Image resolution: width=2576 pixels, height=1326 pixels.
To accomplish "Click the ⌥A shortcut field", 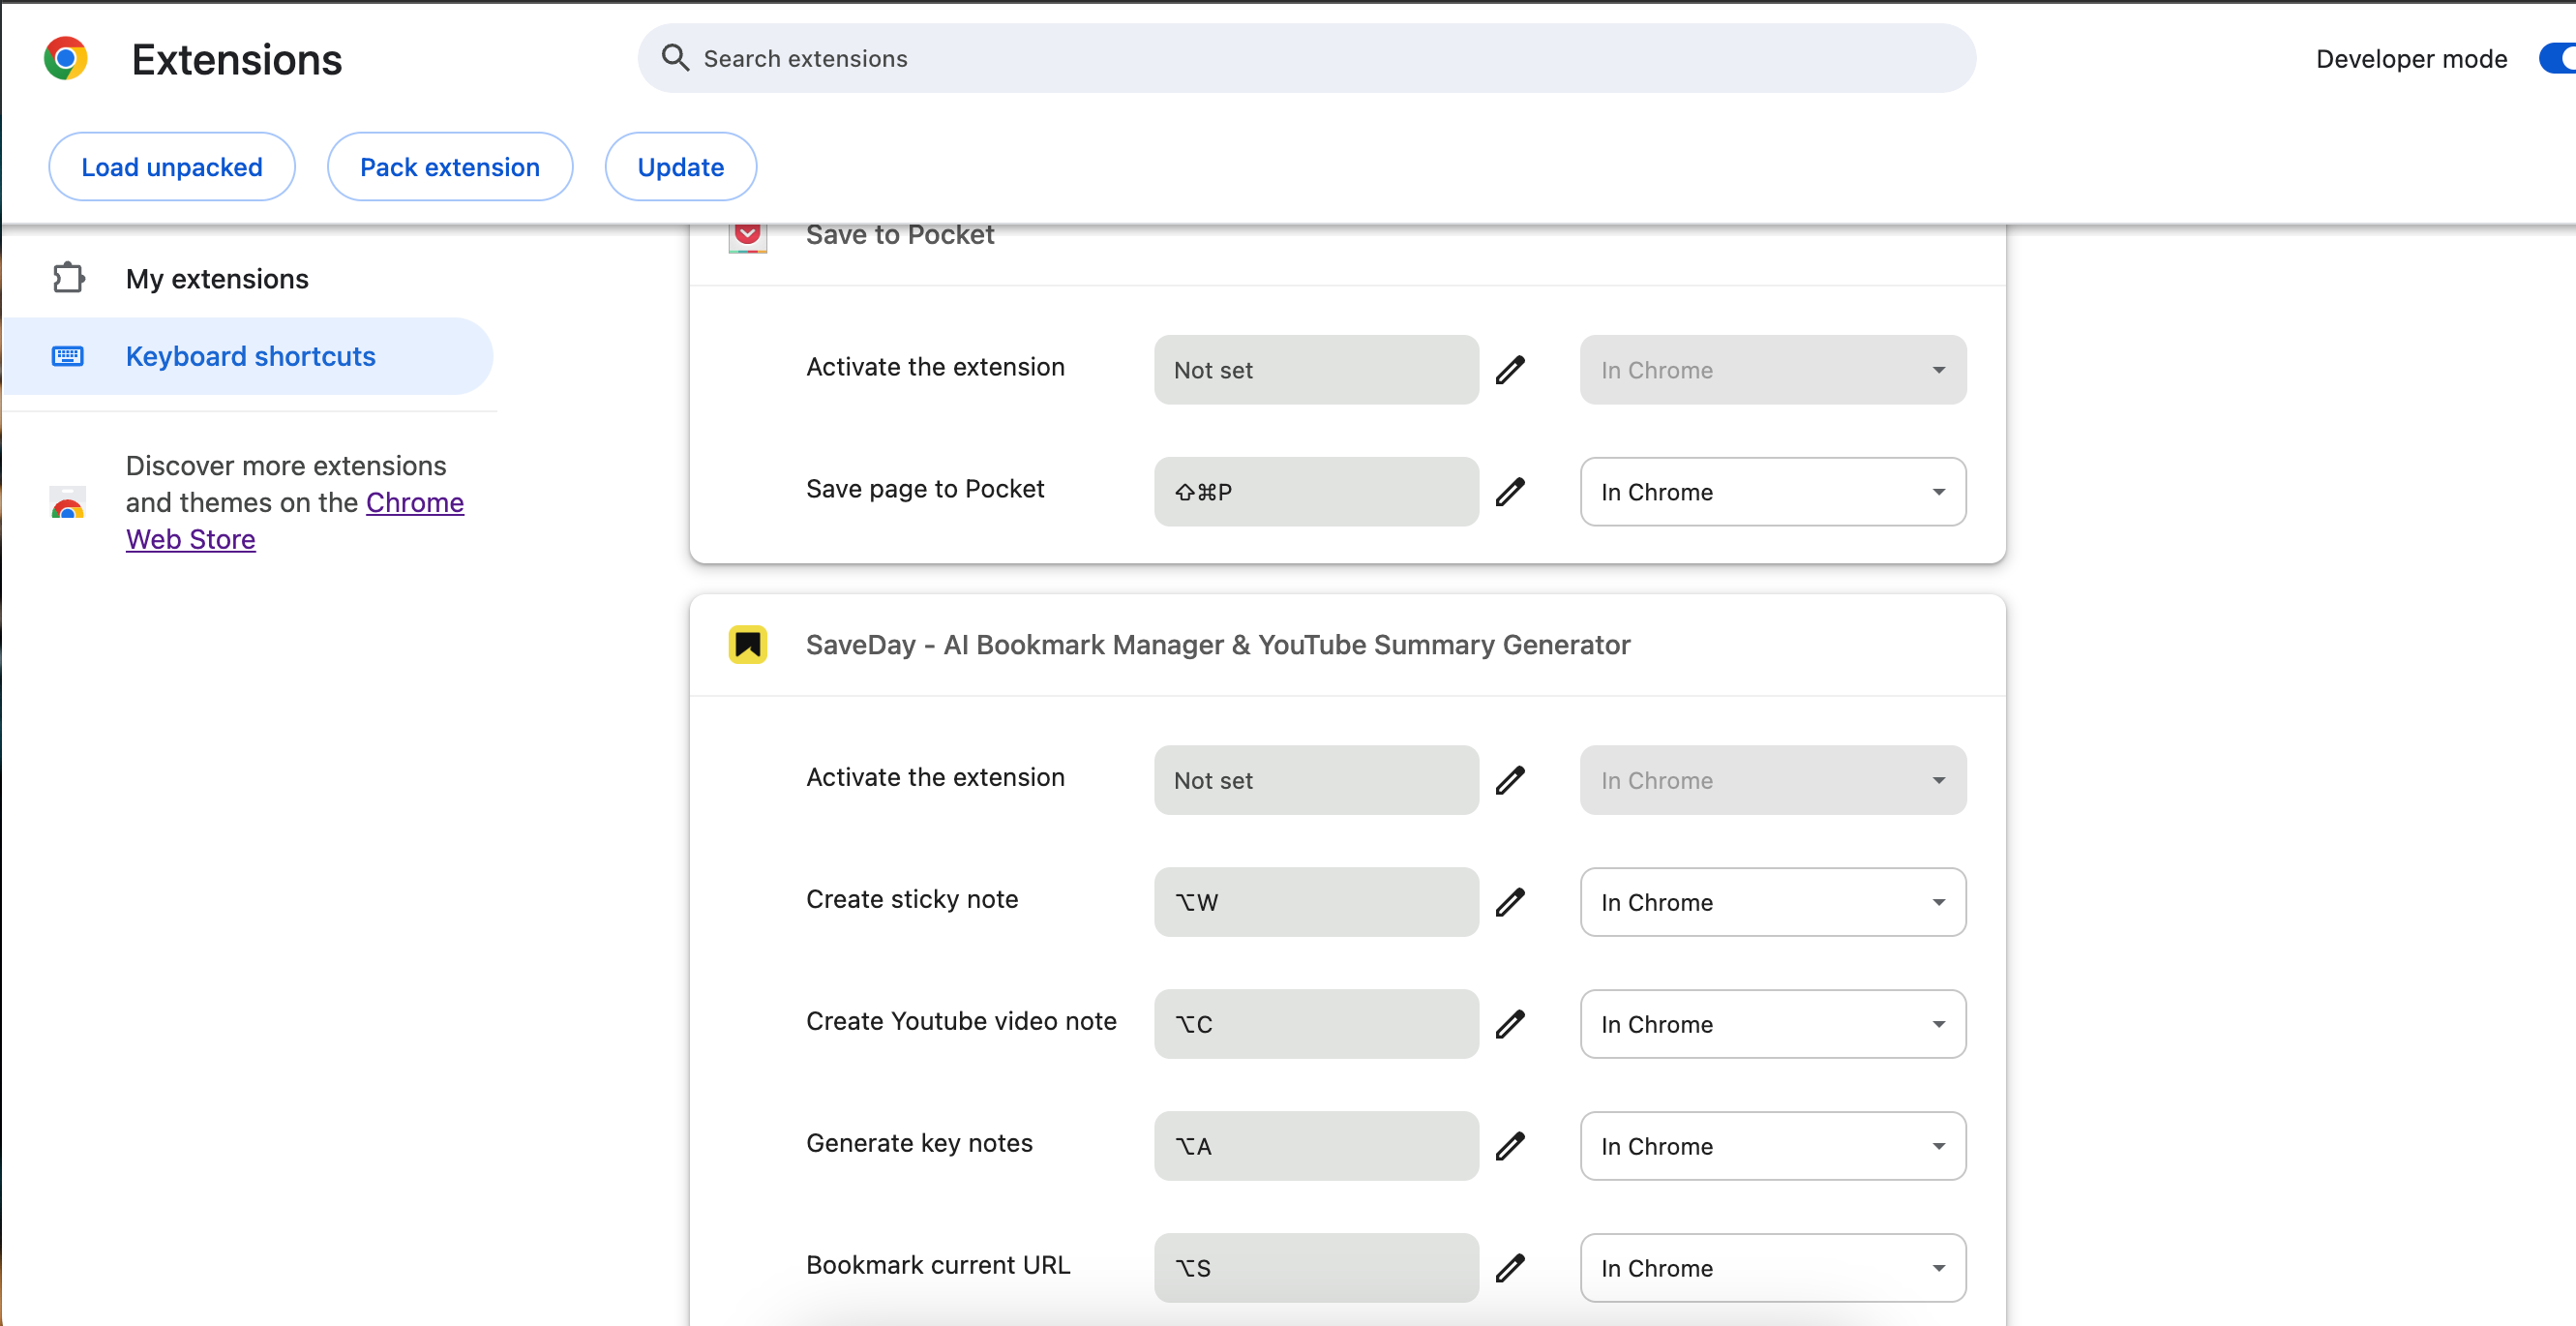I will click(1316, 1146).
